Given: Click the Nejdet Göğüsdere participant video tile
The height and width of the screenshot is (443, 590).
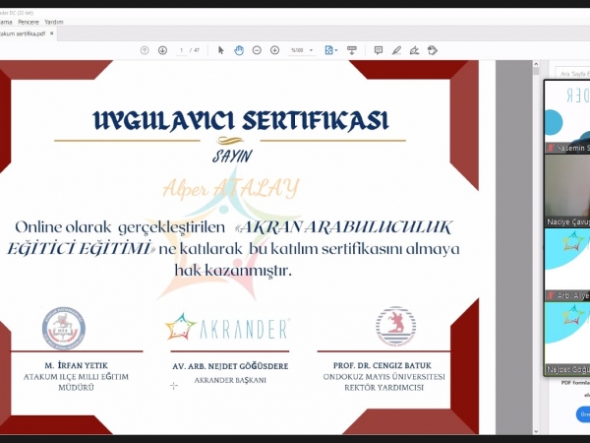Looking at the screenshot, I should (x=567, y=338).
